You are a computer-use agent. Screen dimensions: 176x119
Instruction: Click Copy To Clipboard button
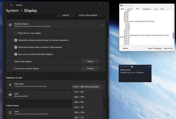pos(155,48)
